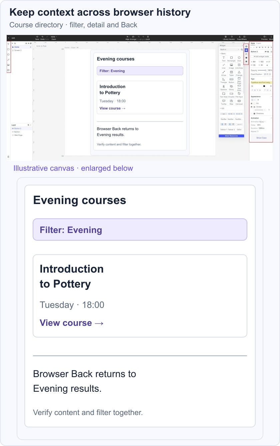This screenshot has height=446, width=280.
Task: Pick the Tooltip widget
Action: [x=224, y=102]
